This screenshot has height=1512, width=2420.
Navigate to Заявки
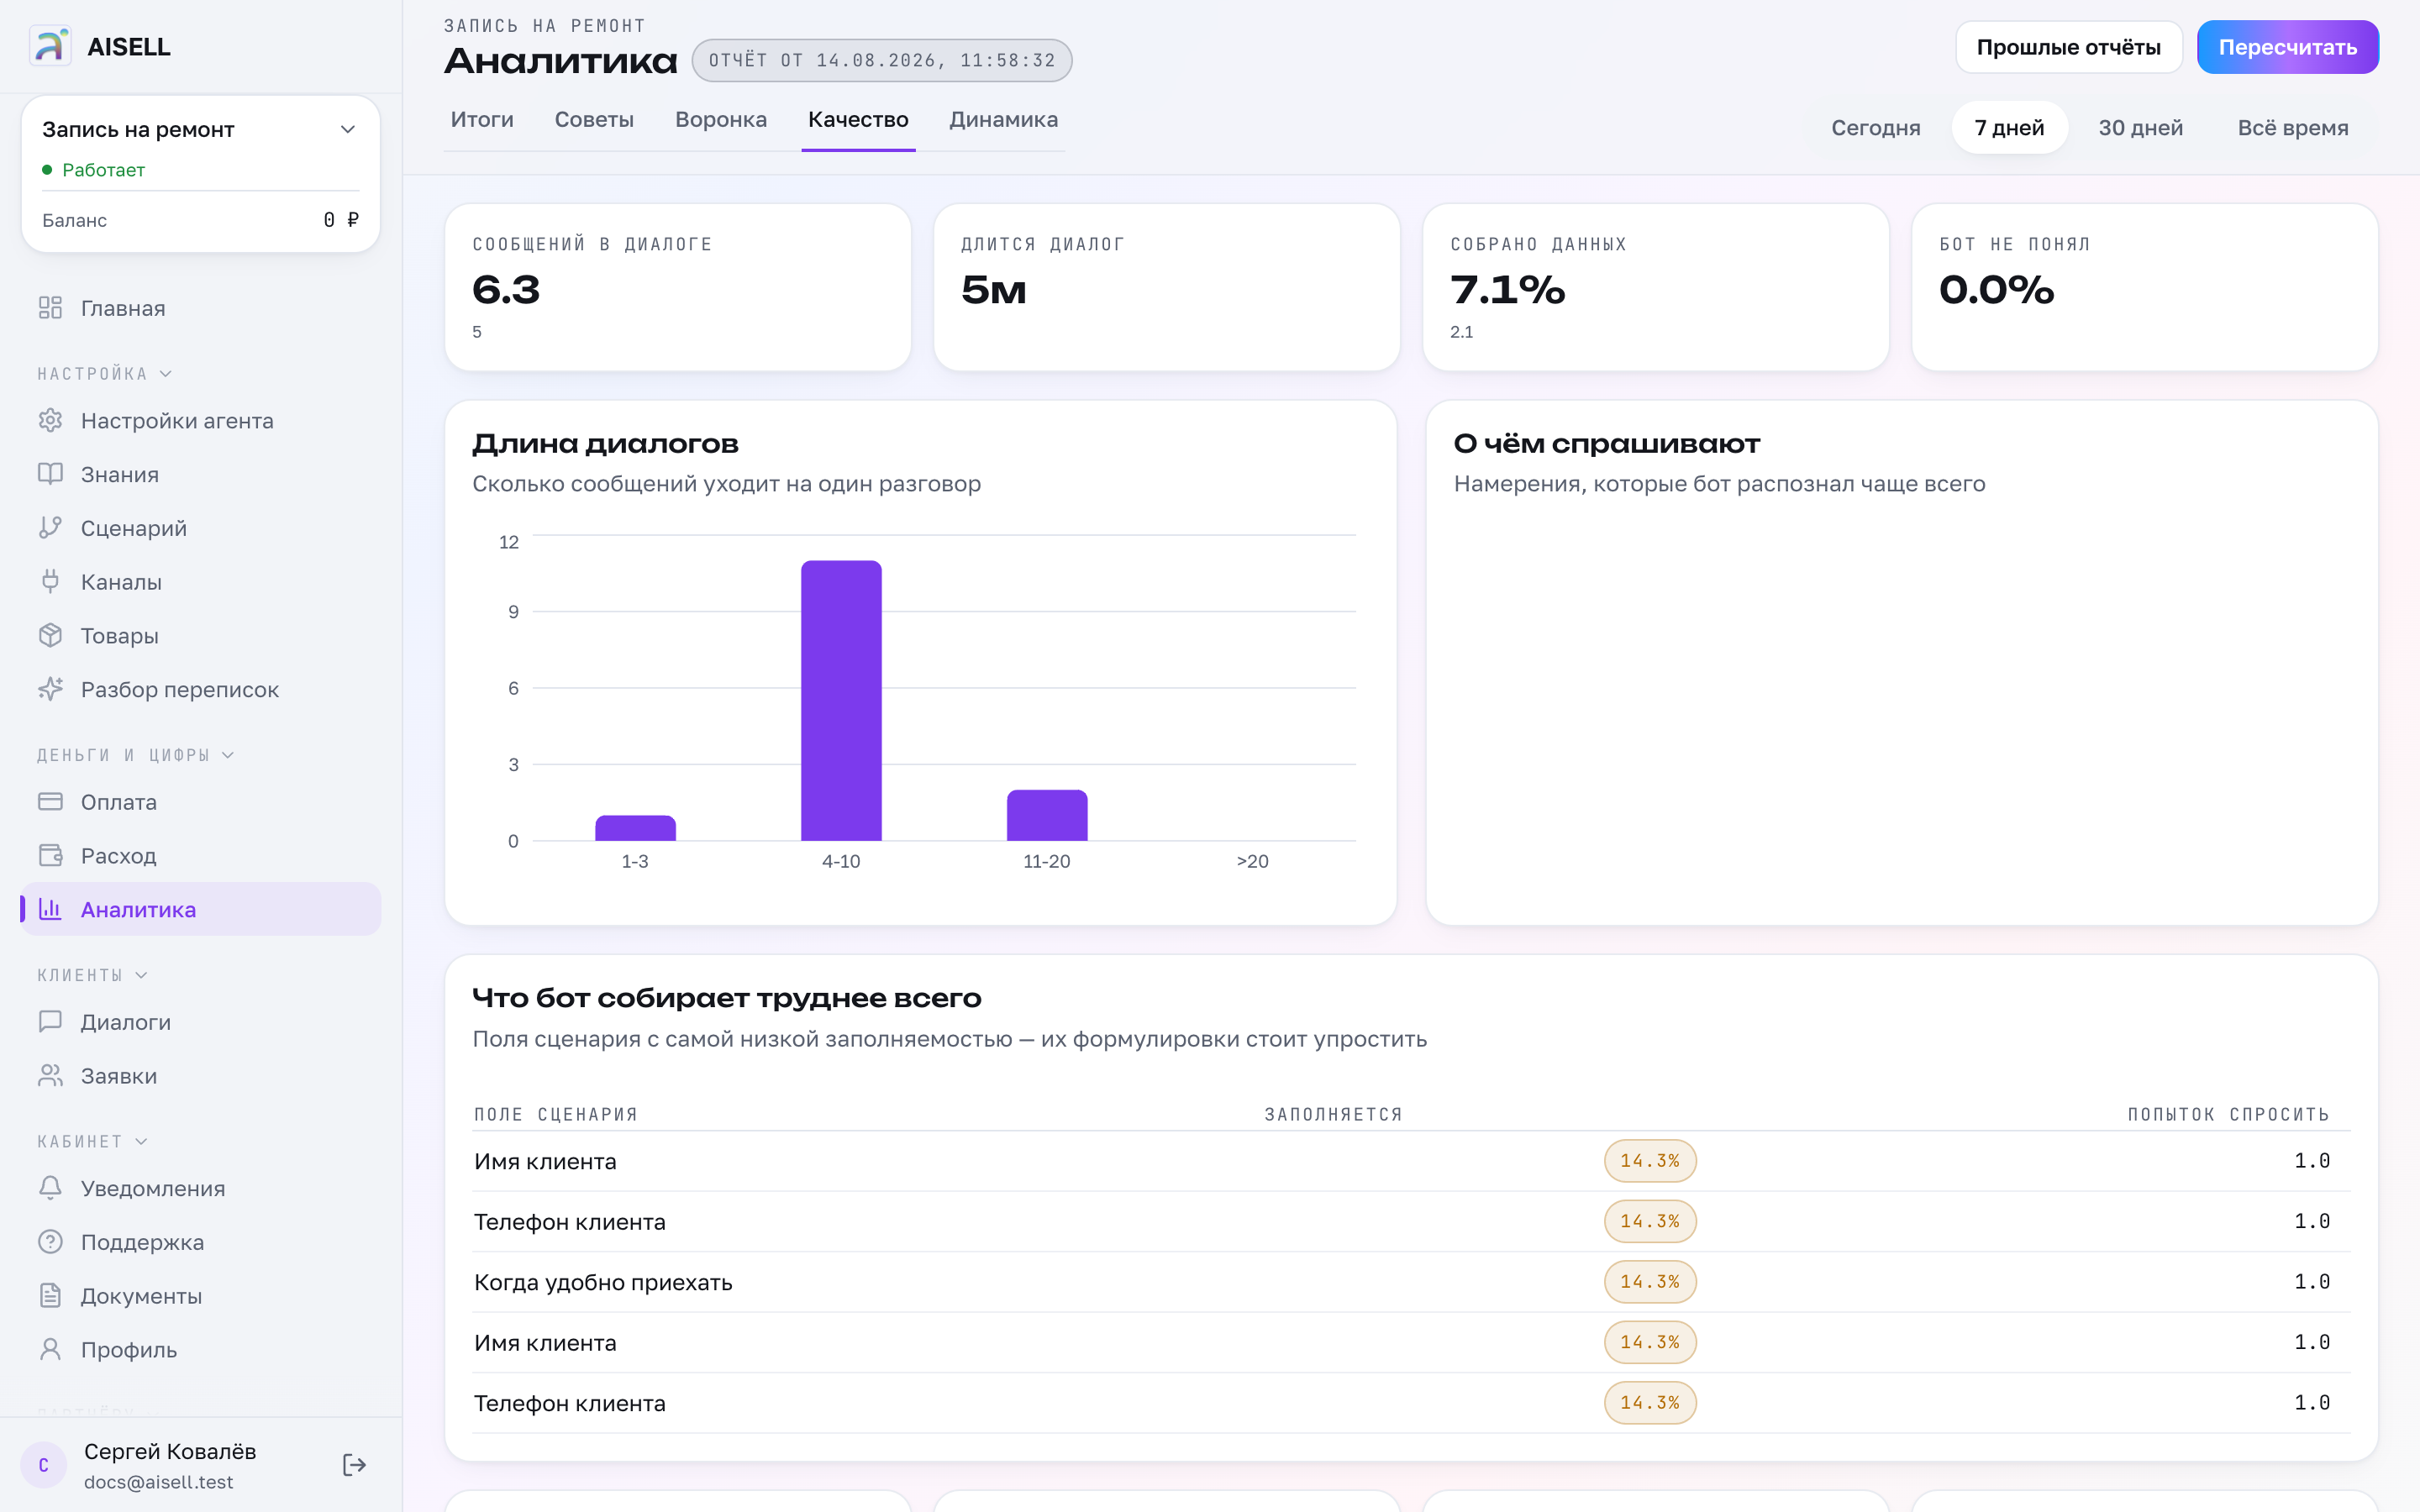200,1076
